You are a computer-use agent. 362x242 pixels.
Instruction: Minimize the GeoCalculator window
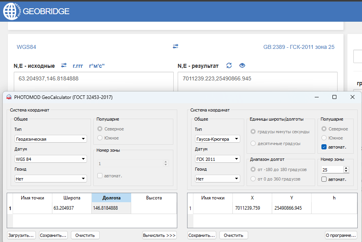pyautogui.click(x=316, y=97)
